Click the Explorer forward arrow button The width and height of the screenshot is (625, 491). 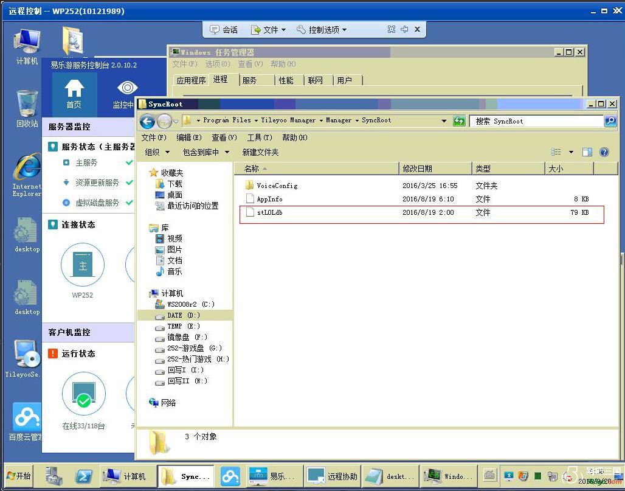pyautogui.click(x=164, y=121)
